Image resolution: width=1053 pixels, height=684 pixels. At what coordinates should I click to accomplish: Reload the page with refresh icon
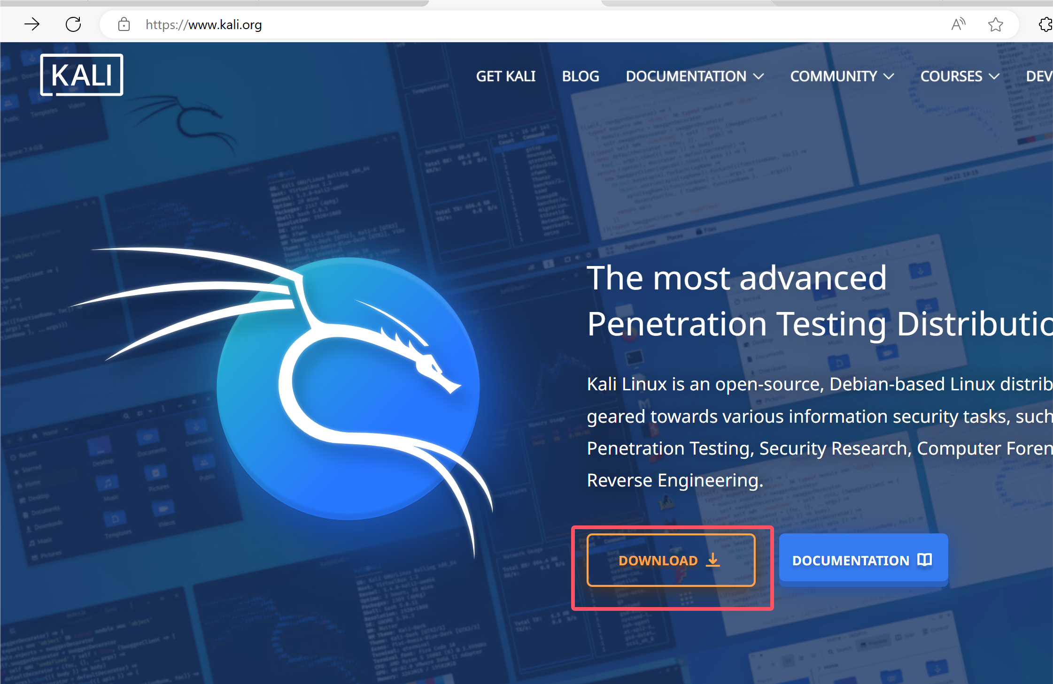73,24
